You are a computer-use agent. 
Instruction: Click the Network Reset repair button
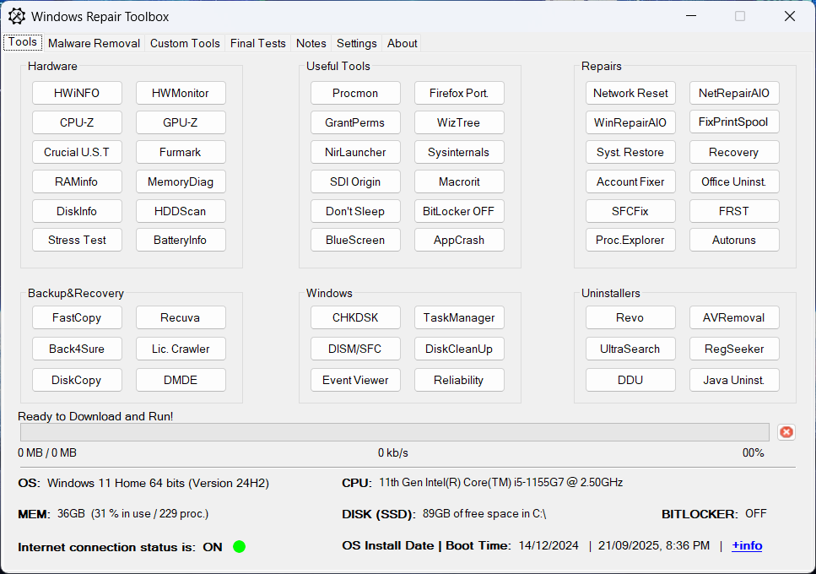point(630,93)
